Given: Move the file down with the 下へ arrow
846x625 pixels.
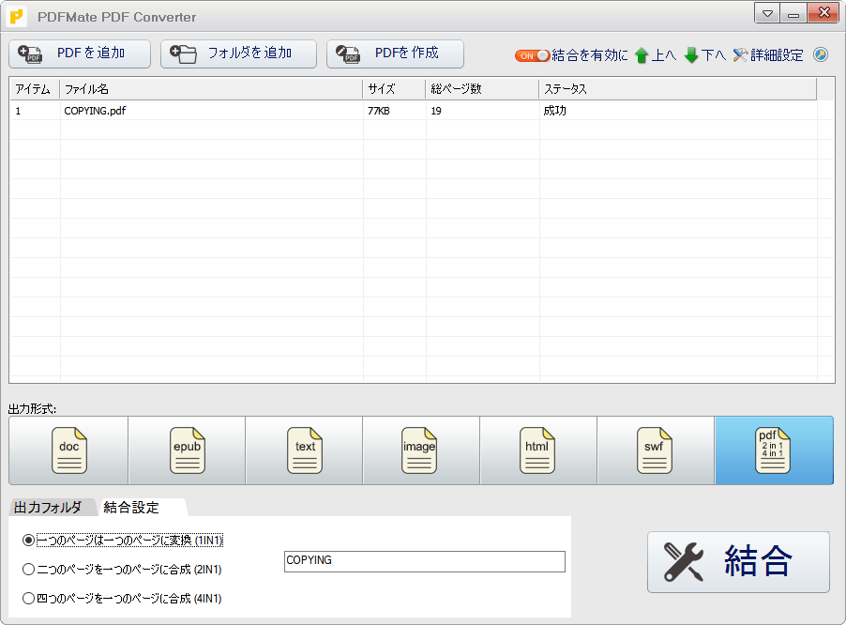Looking at the screenshot, I should (x=705, y=55).
